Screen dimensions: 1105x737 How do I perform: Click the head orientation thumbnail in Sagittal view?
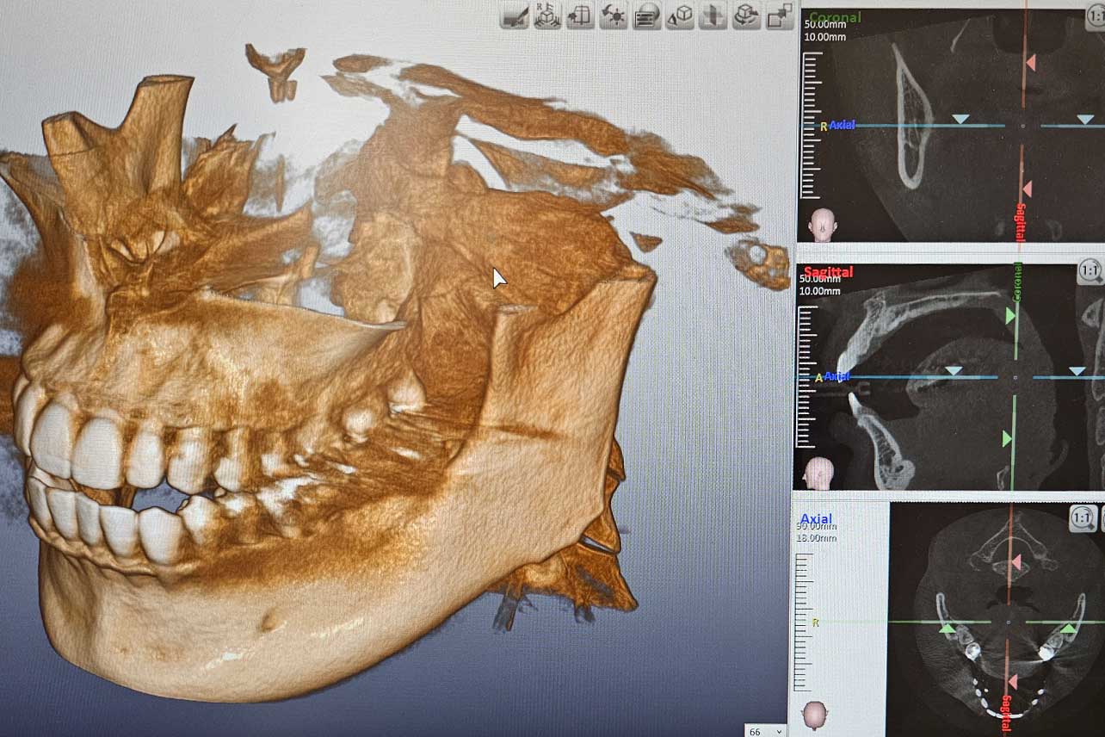[x=818, y=473]
